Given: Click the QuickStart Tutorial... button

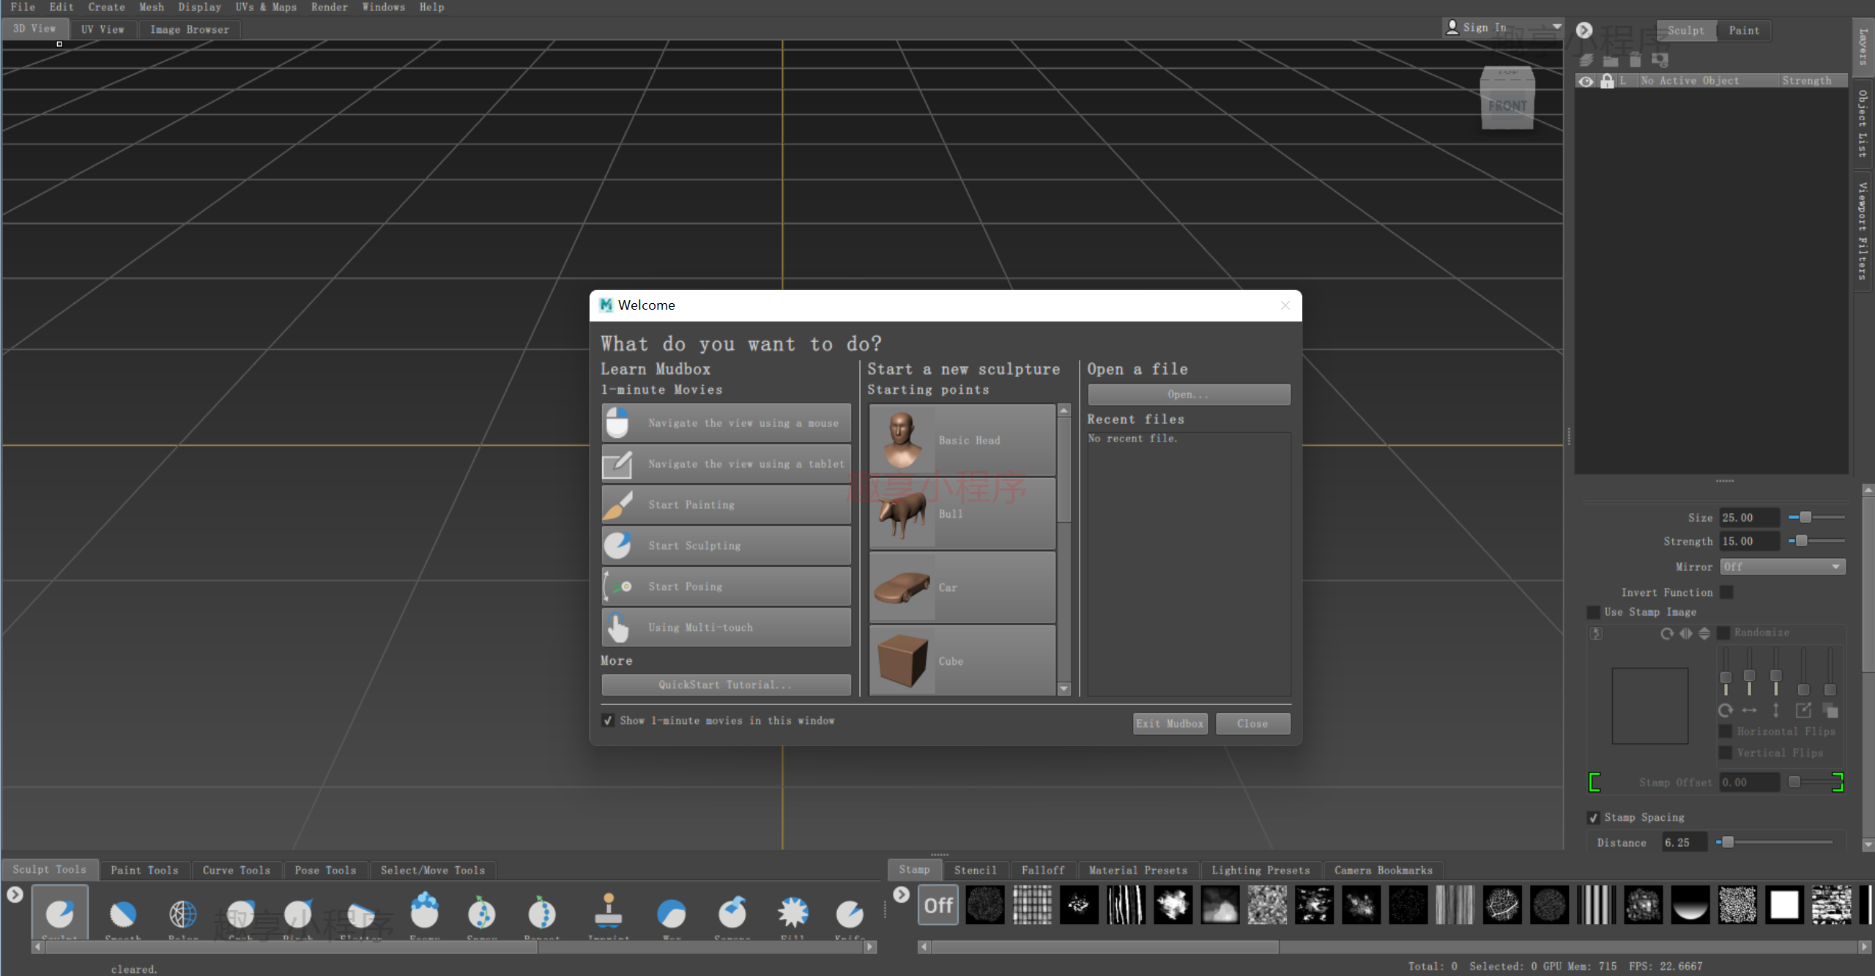Looking at the screenshot, I should [x=725, y=685].
